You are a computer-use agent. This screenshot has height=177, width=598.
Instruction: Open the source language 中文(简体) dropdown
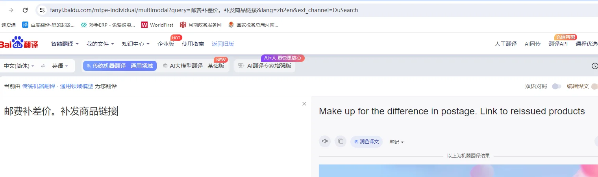click(x=19, y=66)
